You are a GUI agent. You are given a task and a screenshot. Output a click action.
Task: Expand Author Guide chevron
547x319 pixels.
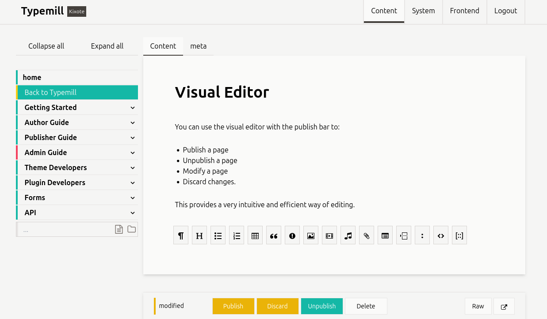pyautogui.click(x=133, y=122)
